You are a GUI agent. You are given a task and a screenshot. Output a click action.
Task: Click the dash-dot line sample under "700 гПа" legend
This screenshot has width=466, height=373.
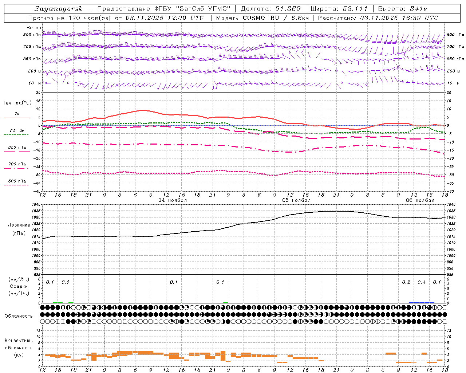point(16,168)
